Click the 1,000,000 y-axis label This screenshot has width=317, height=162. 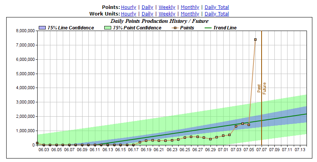click(x=25, y=131)
